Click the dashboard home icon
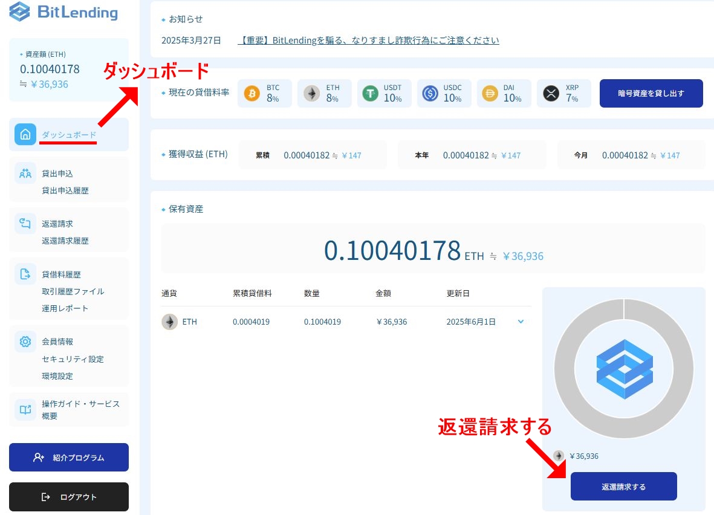 (25, 134)
